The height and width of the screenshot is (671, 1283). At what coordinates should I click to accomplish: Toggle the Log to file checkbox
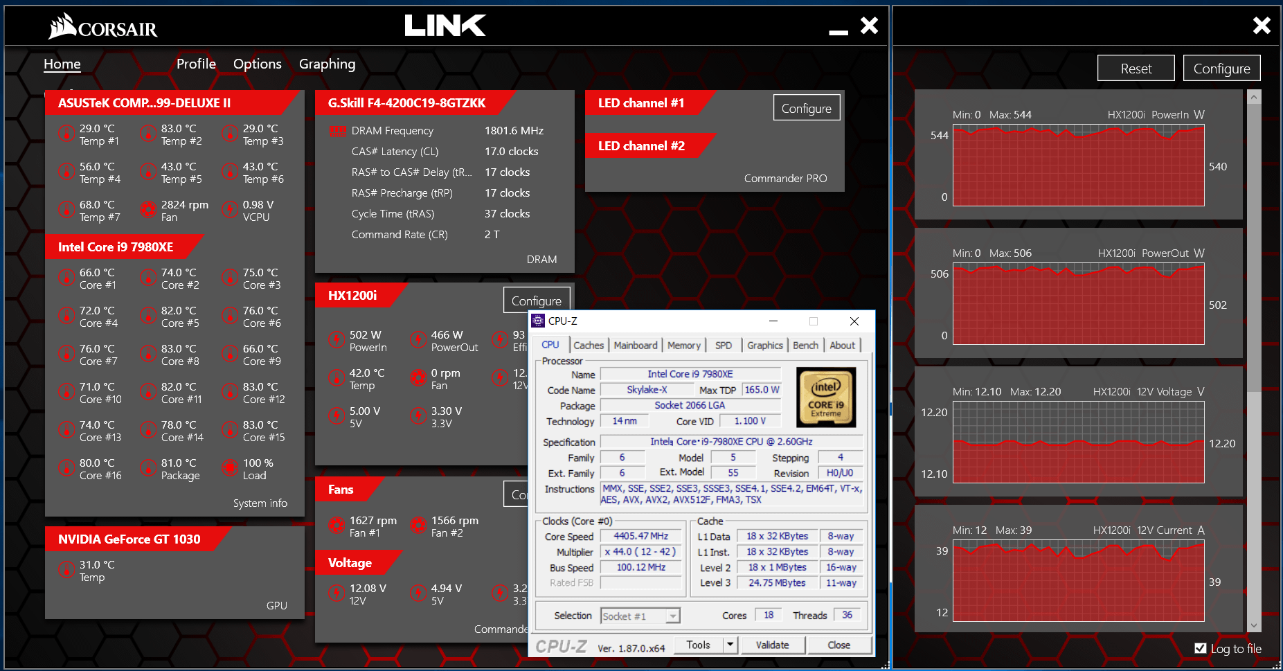tap(1201, 648)
